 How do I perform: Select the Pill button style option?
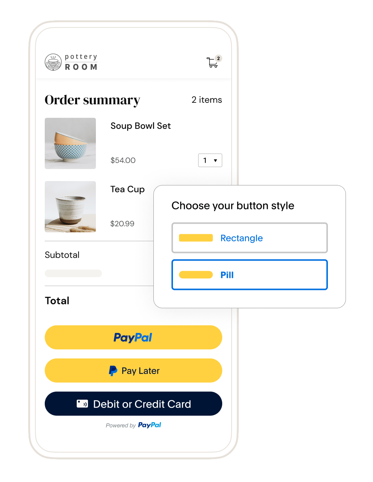250,275
